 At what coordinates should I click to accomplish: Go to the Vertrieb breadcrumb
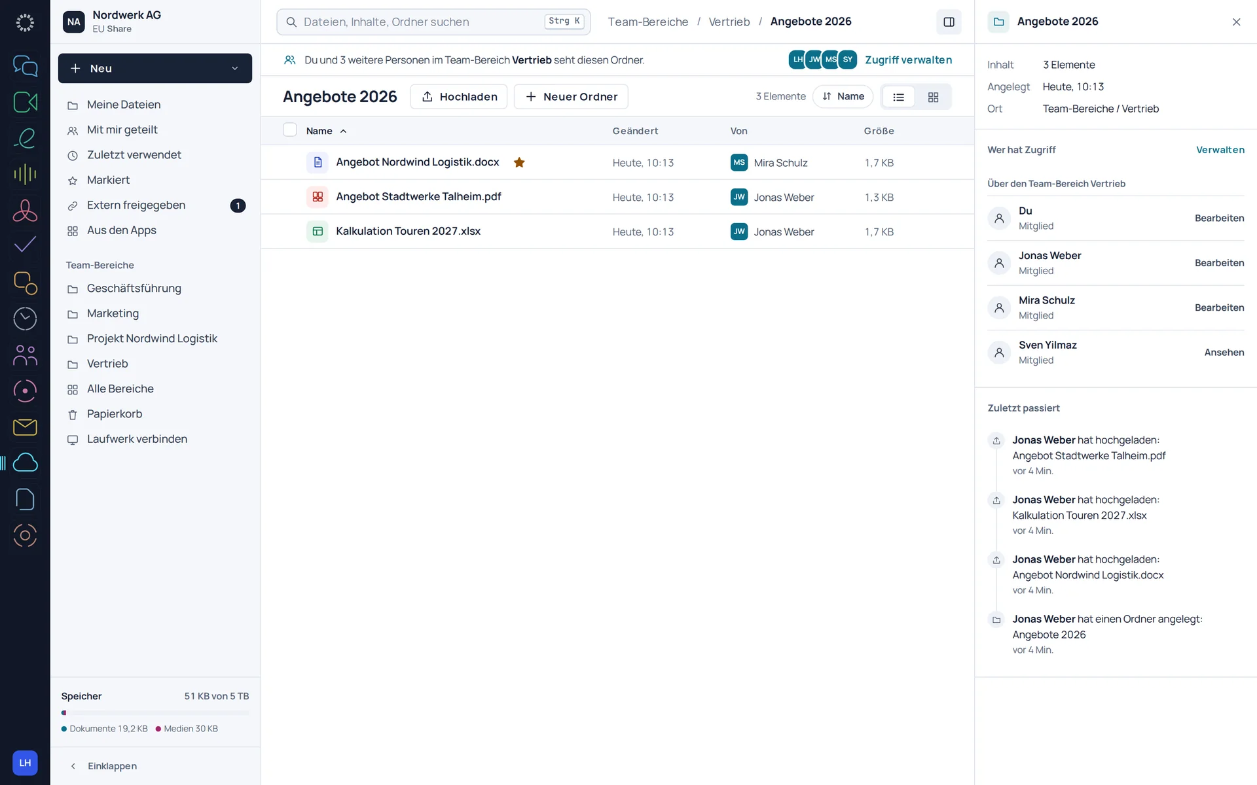point(729,22)
